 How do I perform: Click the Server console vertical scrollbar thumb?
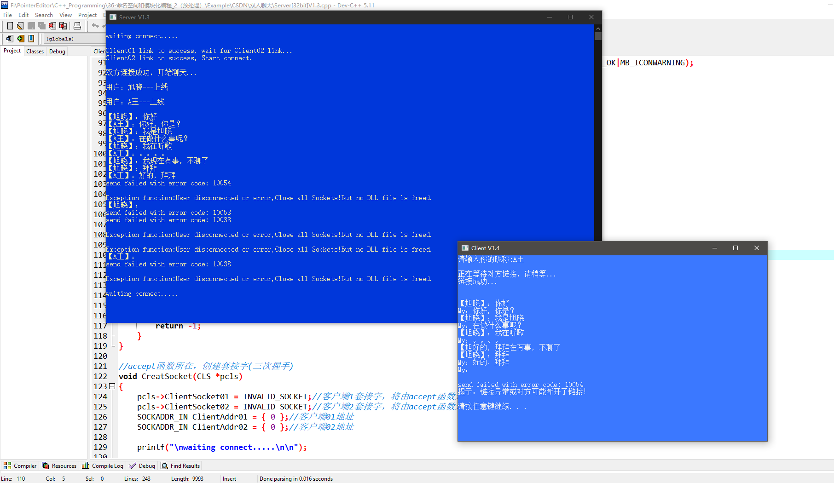pos(598,36)
